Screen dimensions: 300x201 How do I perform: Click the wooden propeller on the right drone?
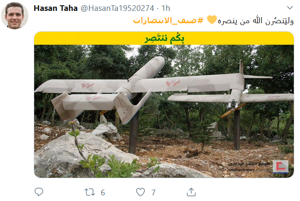coord(233,110)
